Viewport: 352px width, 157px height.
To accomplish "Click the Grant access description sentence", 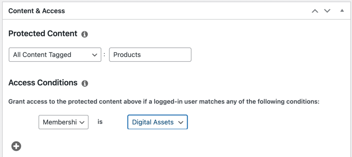I will point(164,102).
